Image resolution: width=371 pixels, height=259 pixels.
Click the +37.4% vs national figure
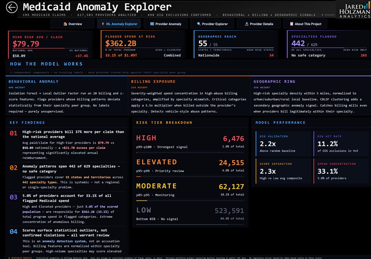[x=82, y=56]
